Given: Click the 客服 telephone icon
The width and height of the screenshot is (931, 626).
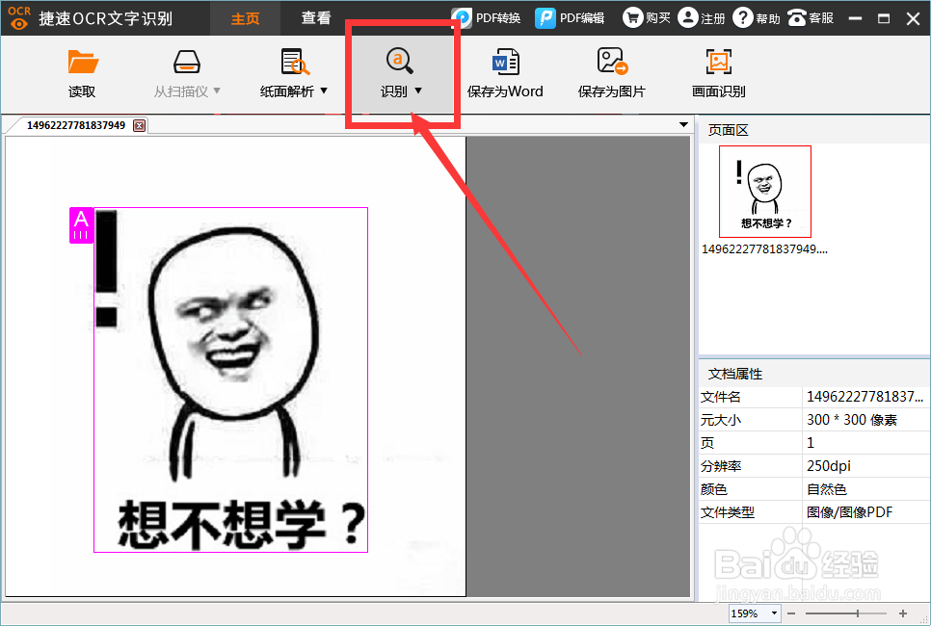Looking at the screenshot, I should (797, 18).
